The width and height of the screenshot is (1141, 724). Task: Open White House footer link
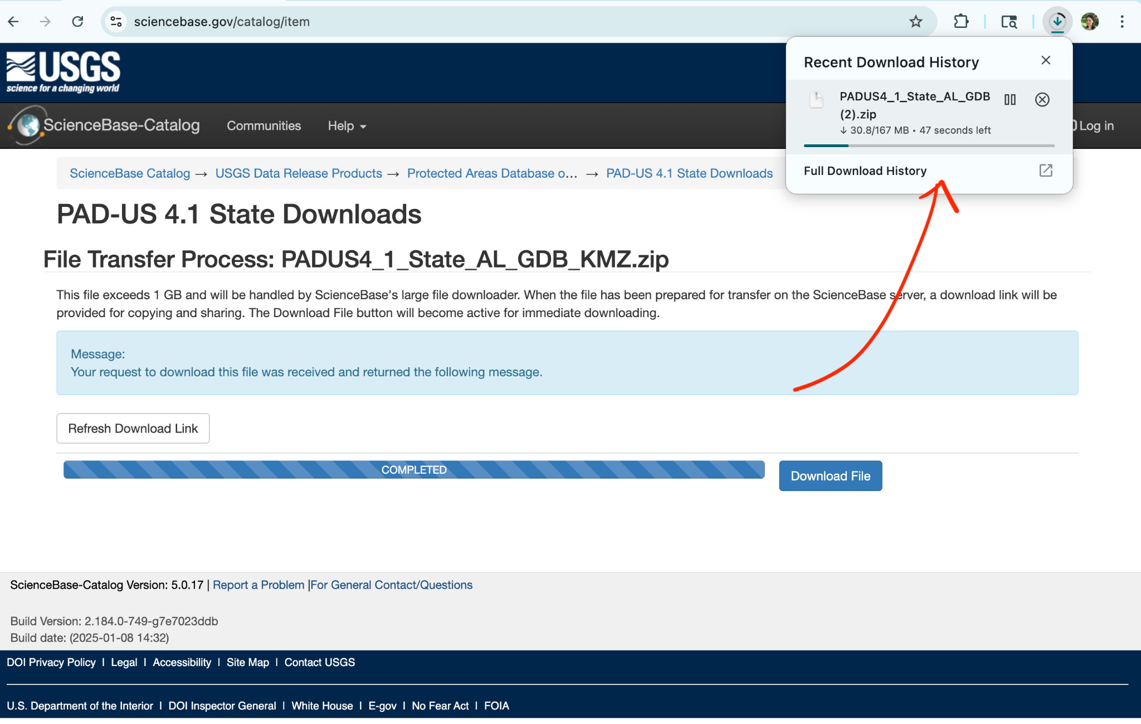point(322,706)
